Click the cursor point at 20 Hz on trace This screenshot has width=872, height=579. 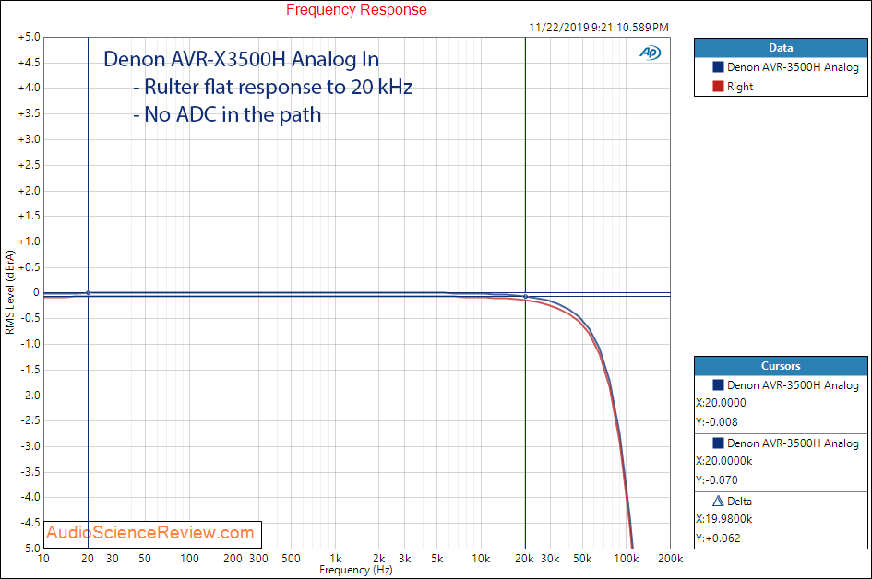[x=88, y=292]
